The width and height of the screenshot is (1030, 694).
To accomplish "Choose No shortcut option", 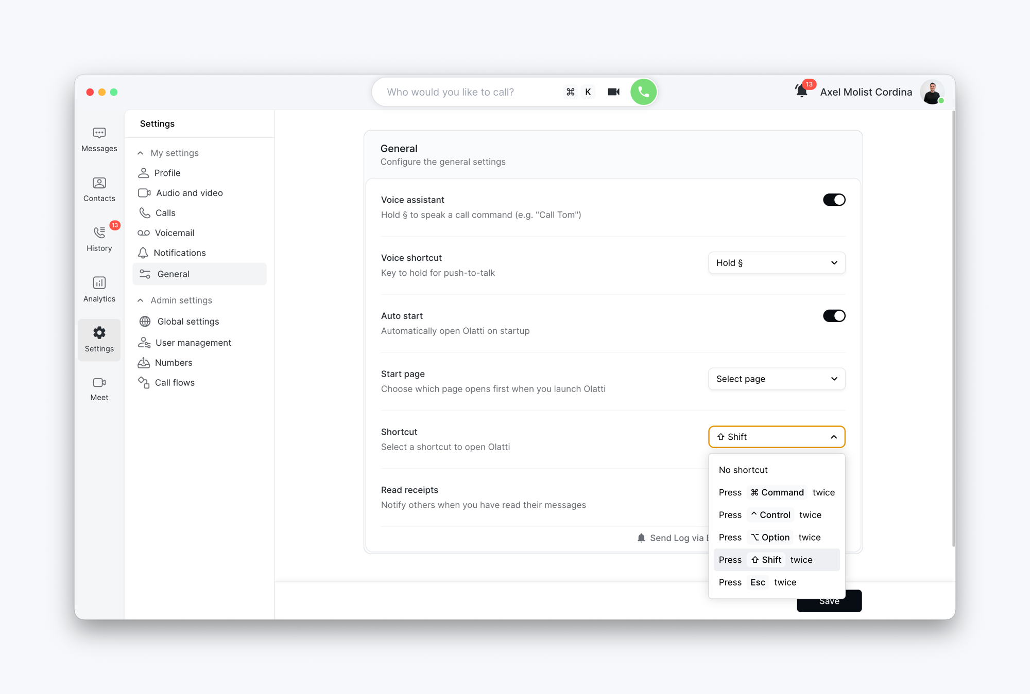I will pyautogui.click(x=777, y=470).
